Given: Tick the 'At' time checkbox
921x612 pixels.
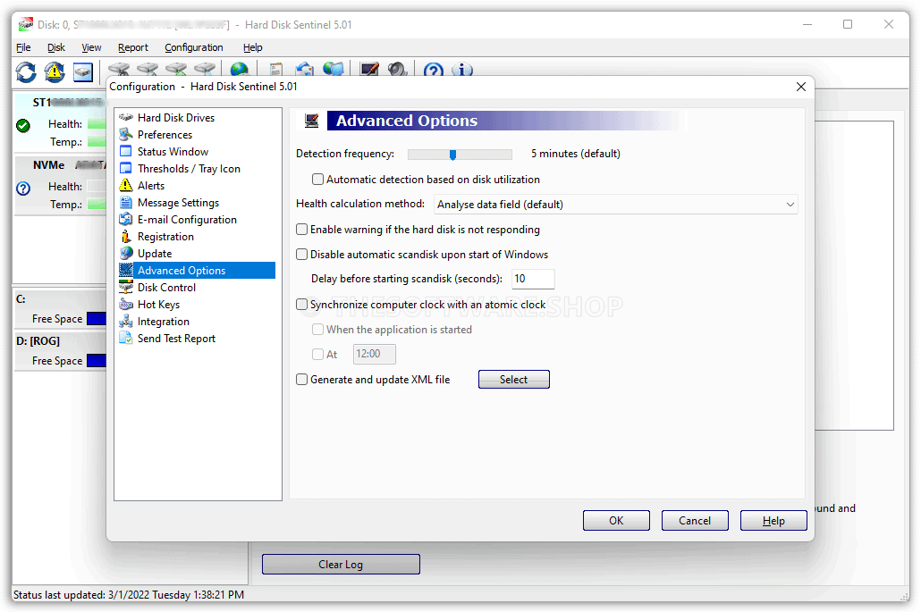Looking at the screenshot, I should [317, 355].
